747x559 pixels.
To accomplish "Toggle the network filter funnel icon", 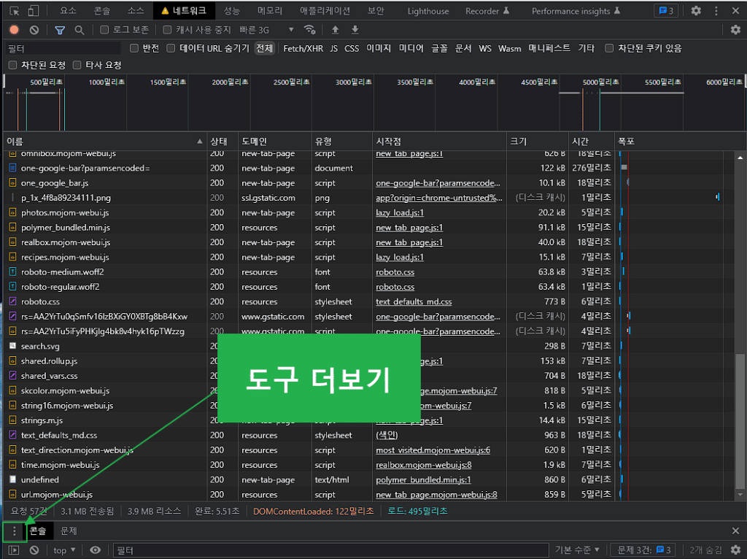I will [x=60, y=30].
